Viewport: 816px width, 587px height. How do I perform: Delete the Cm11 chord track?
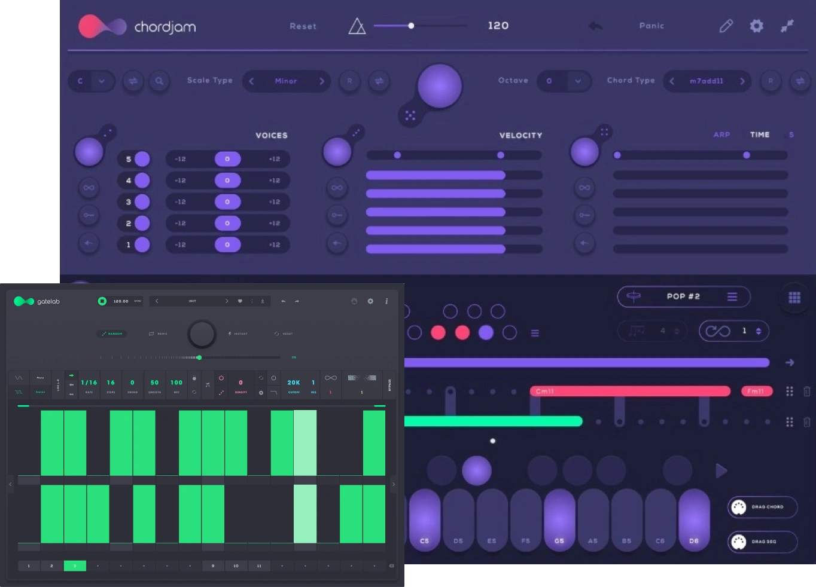click(806, 392)
